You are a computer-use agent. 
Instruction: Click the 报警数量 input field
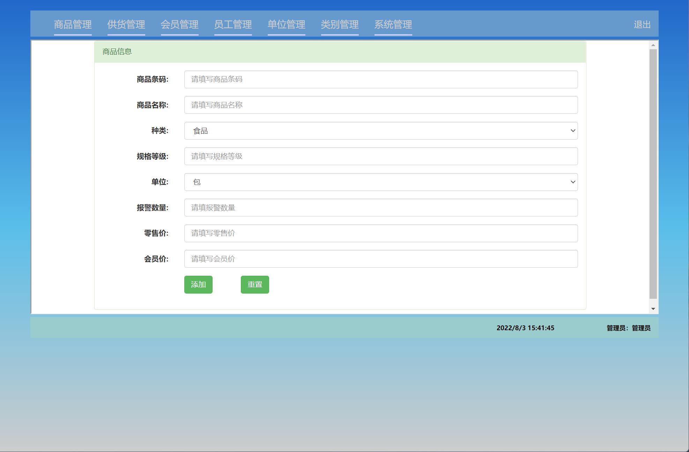pos(381,207)
